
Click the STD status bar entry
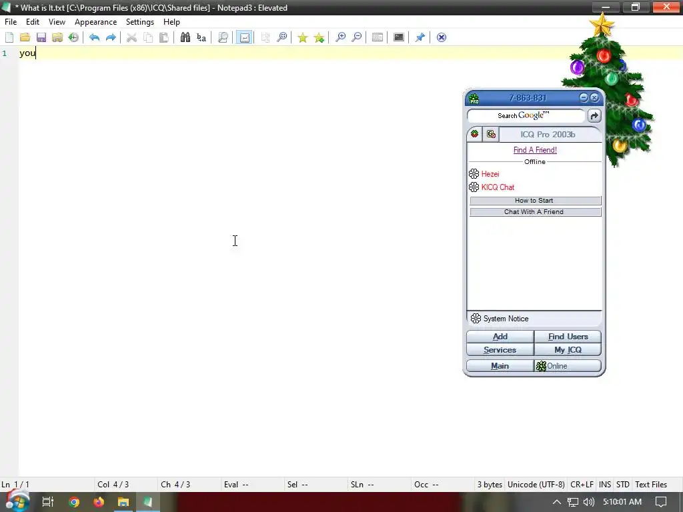coord(622,485)
